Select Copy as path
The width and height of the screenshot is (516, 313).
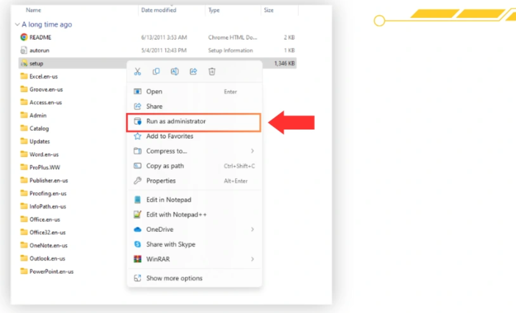(165, 166)
